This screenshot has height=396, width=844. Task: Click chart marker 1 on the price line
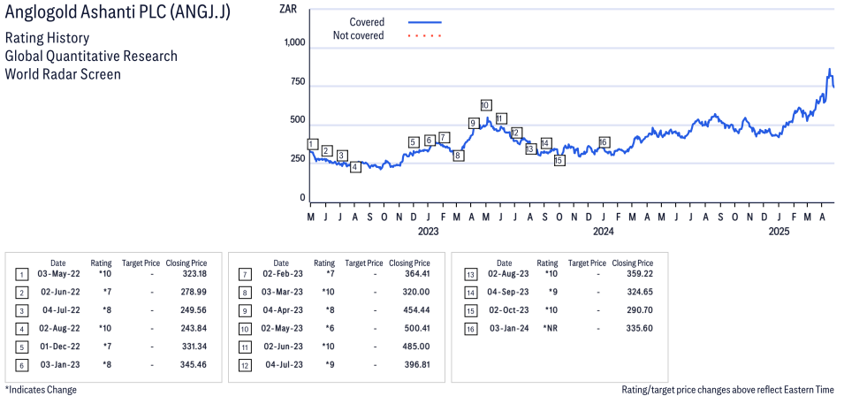tap(311, 144)
